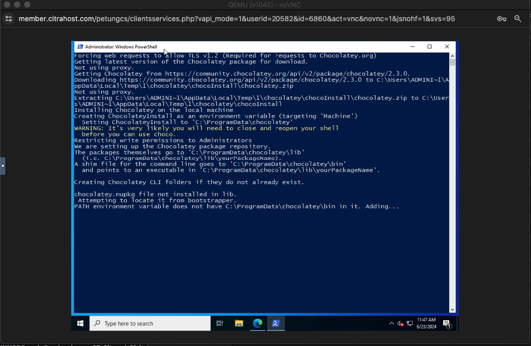Viewport: 531px width, 346px height.
Task: Maximize the PowerShell window
Action: click(x=429, y=47)
